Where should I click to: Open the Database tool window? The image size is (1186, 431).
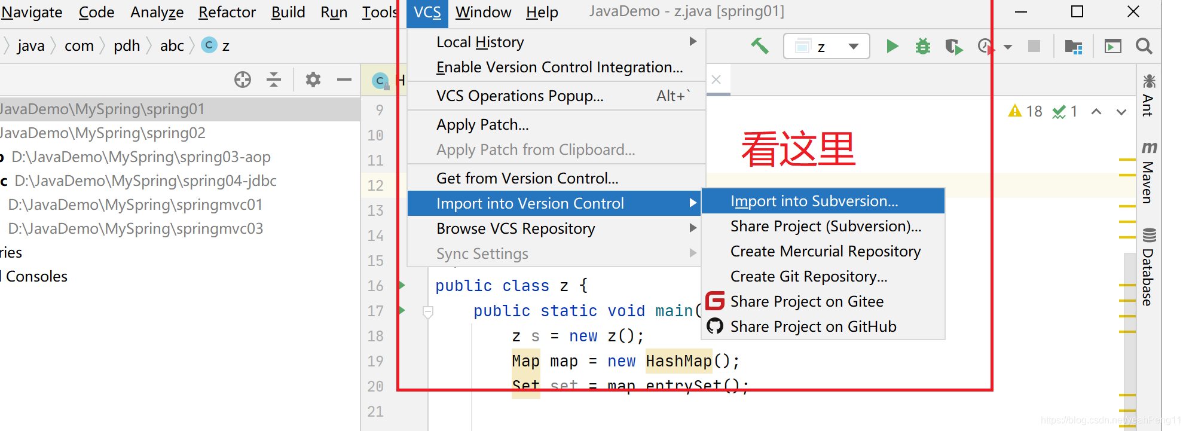pos(1148,267)
